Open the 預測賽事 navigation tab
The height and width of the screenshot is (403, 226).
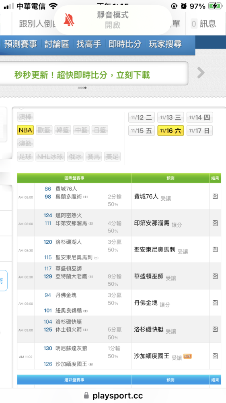click(21, 44)
